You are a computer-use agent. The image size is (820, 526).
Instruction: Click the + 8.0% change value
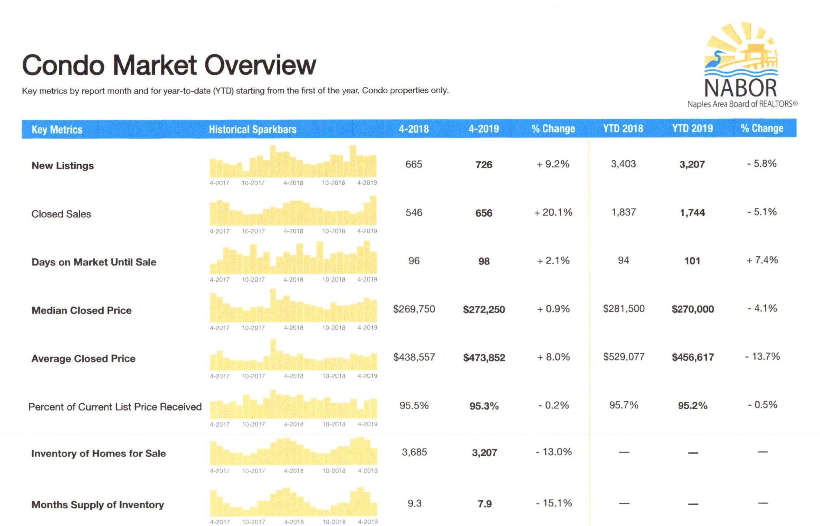tap(553, 357)
